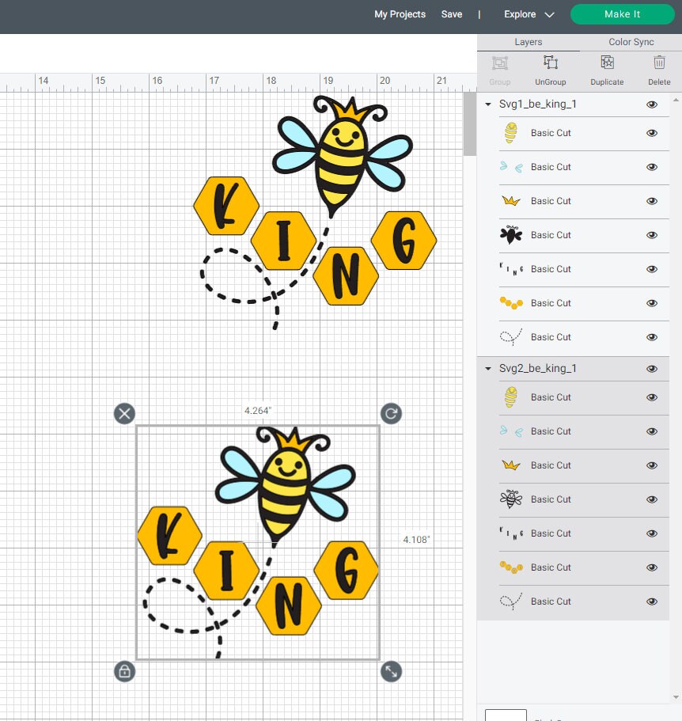Image resolution: width=682 pixels, height=721 pixels.
Task: Collapse the Svg2_be_king_1 group
Action: [x=487, y=368]
